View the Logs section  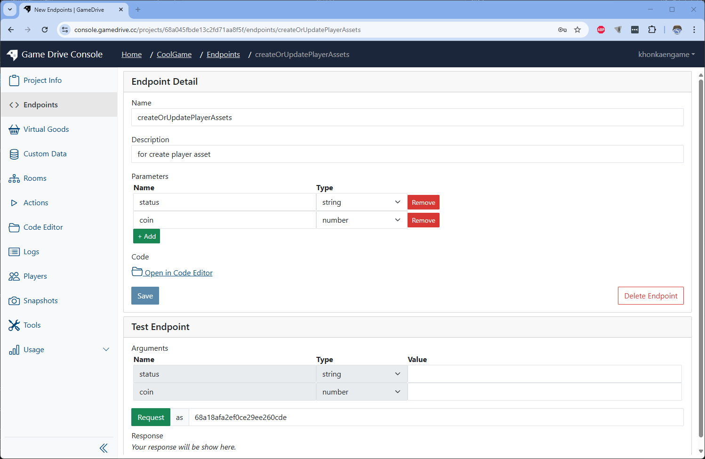[x=32, y=251]
